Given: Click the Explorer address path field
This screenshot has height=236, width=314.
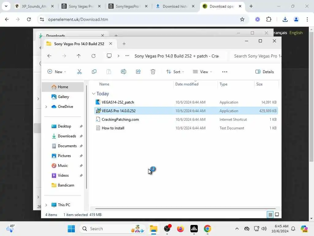Looking at the screenshot, I should click(x=177, y=56).
